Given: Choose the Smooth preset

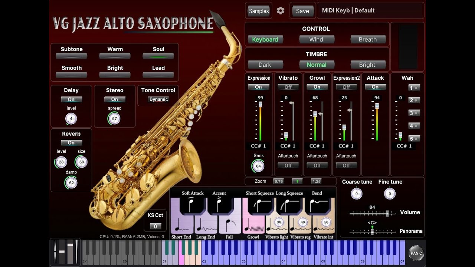Looking at the screenshot, I should click(x=71, y=75).
